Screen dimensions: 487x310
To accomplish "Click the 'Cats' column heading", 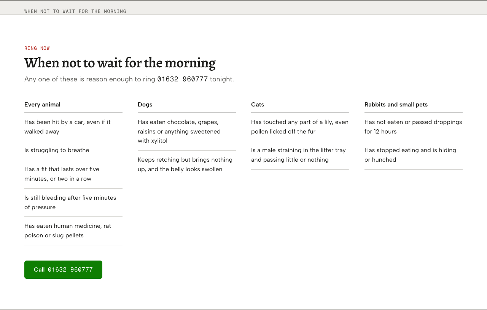I will pos(258,105).
